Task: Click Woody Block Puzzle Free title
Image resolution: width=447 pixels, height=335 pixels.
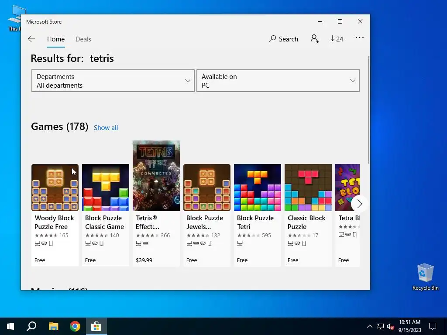Action: point(54,222)
